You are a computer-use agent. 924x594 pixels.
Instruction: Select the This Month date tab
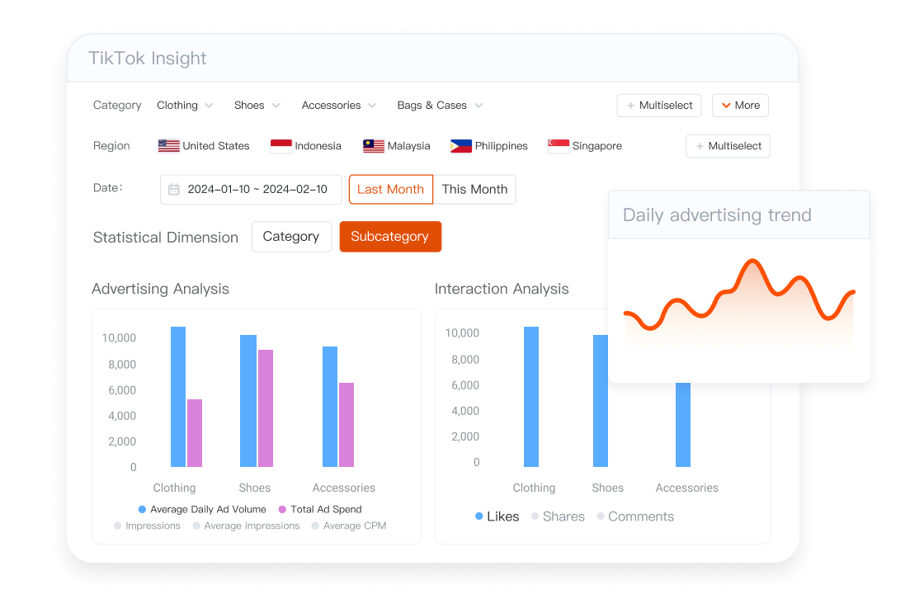click(474, 189)
